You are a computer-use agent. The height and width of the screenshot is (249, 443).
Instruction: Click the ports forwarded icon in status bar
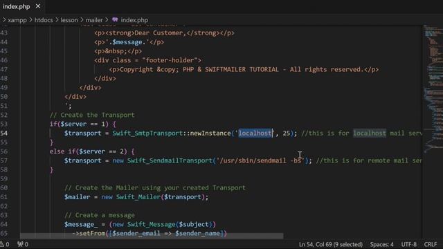click(23, 244)
